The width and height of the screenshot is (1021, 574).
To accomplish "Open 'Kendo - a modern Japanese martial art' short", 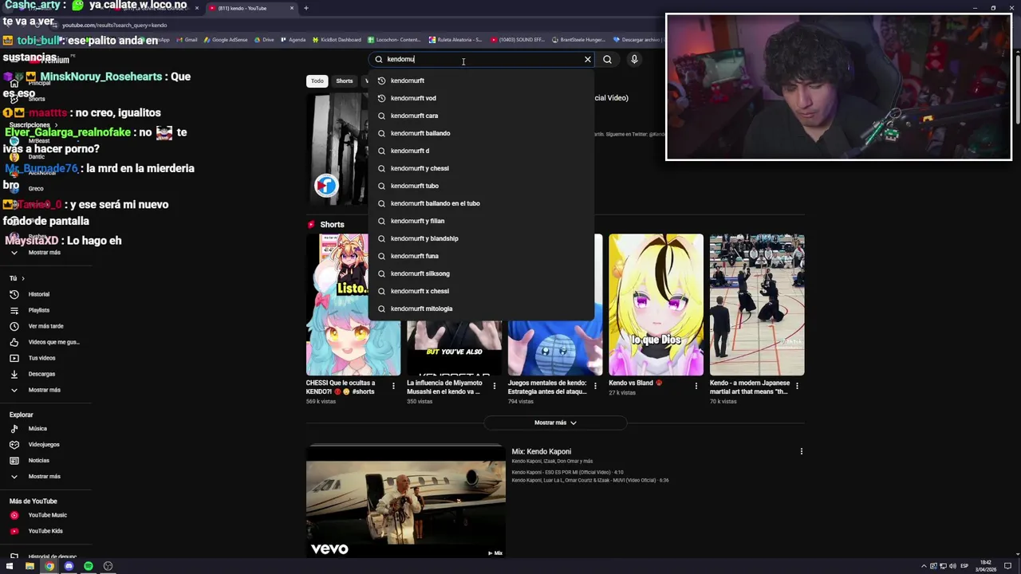I will [757, 305].
